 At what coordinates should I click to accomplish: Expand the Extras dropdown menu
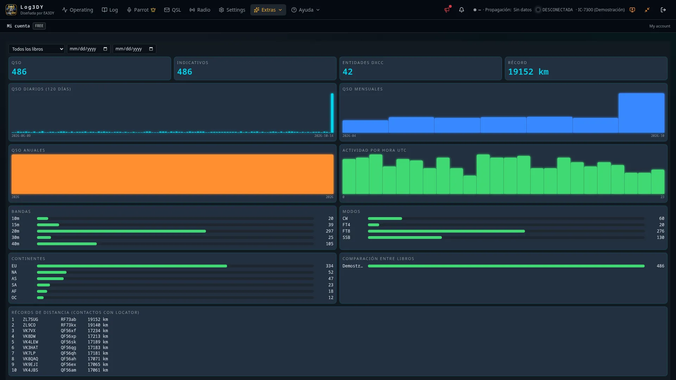(x=268, y=10)
